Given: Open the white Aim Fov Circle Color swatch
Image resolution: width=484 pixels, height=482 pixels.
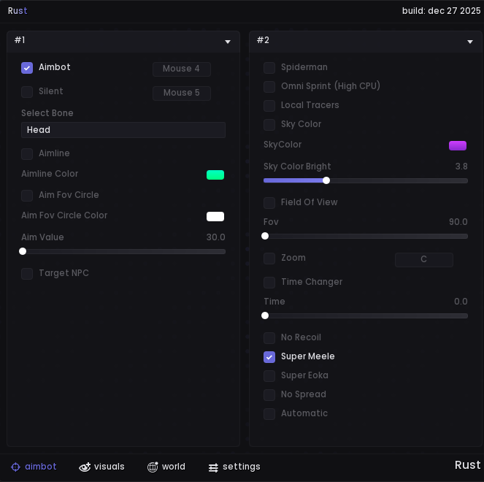Looking at the screenshot, I should pos(215,216).
